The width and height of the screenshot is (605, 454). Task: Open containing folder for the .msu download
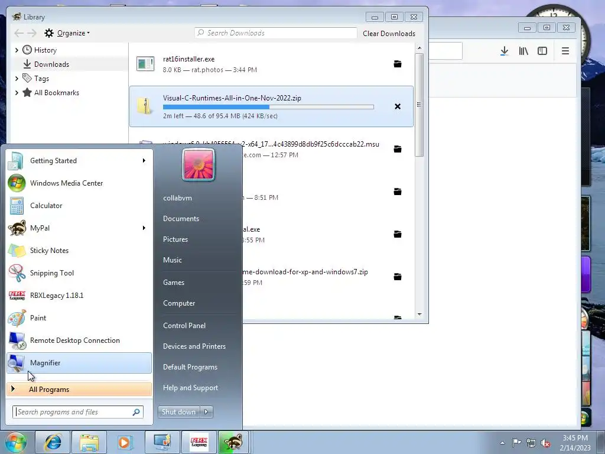tap(398, 149)
